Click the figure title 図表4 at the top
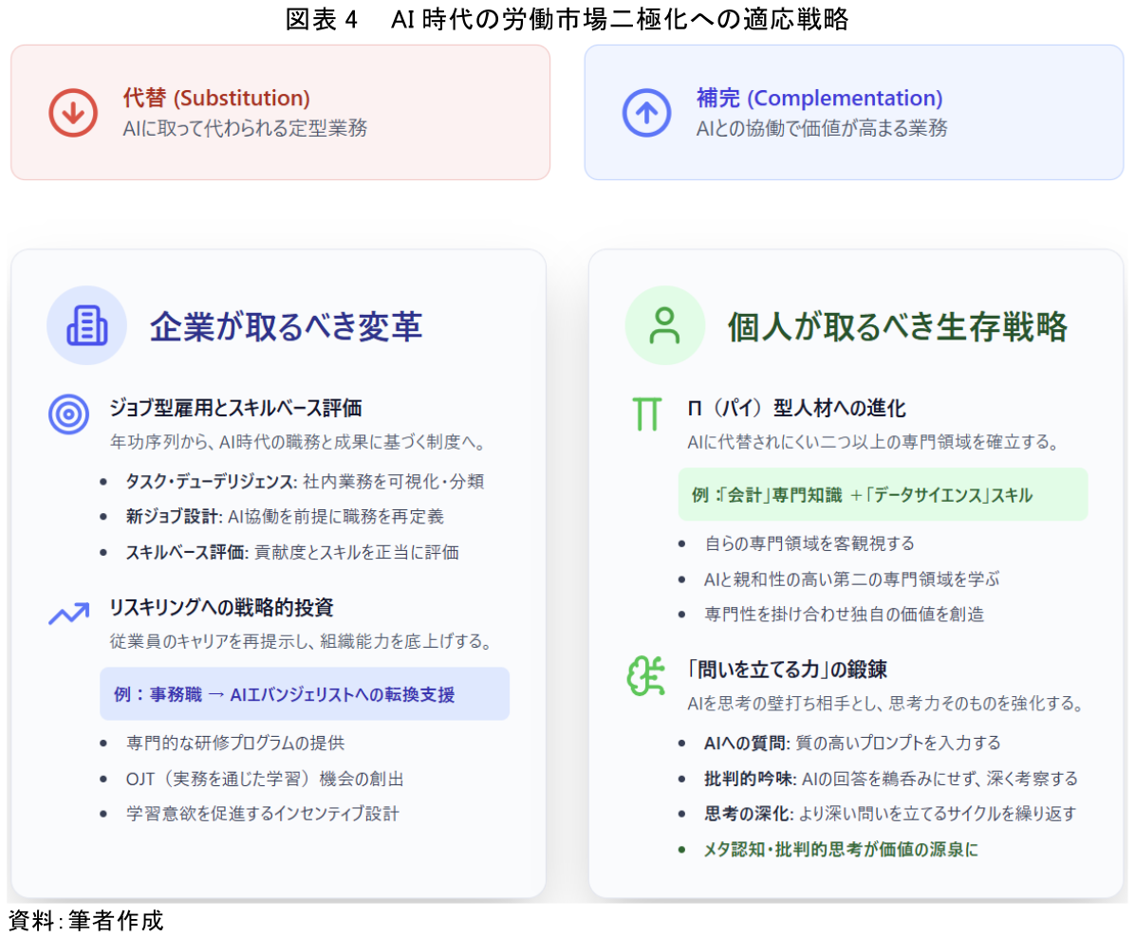The width and height of the screenshot is (1135, 937). 567,20
